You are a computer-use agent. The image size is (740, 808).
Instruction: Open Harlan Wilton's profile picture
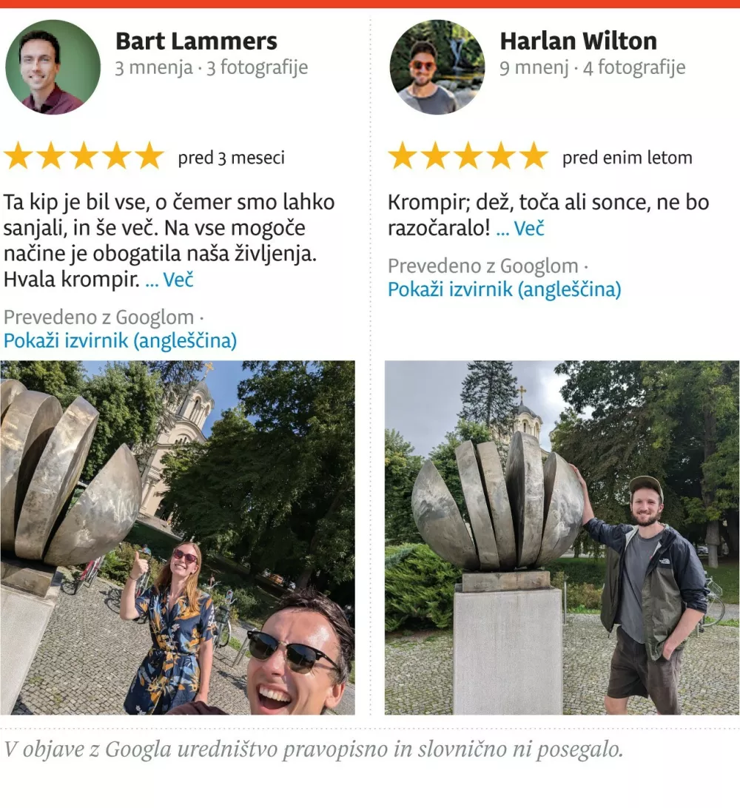(437, 67)
